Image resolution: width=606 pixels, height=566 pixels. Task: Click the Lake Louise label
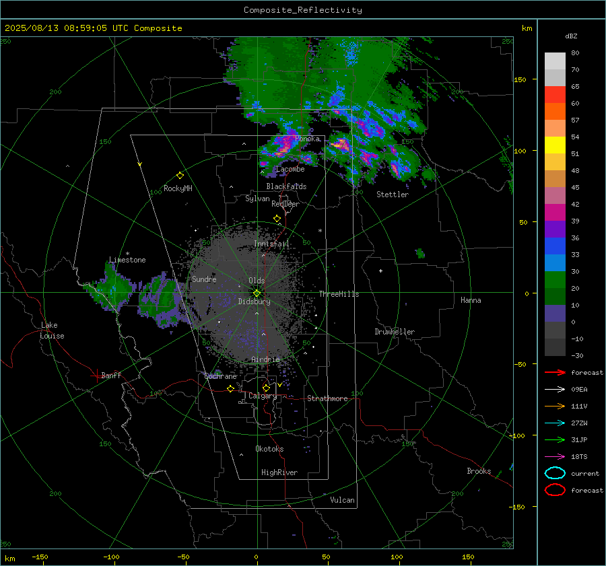[52, 330]
